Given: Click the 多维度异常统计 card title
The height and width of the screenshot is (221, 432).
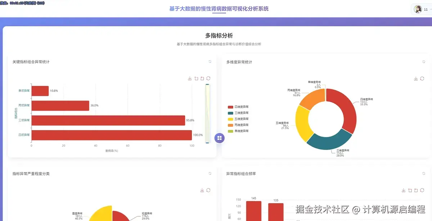Looking at the screenshot, I should pos(239,62).
